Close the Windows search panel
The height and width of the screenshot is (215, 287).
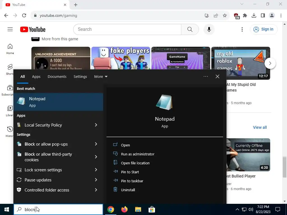(x=217, y=76)
